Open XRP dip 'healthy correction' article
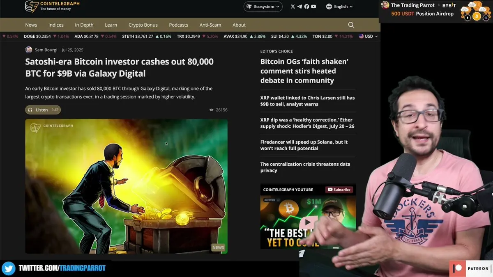Image resolution: width=493 pixels, height=277 pixels. 307,123
